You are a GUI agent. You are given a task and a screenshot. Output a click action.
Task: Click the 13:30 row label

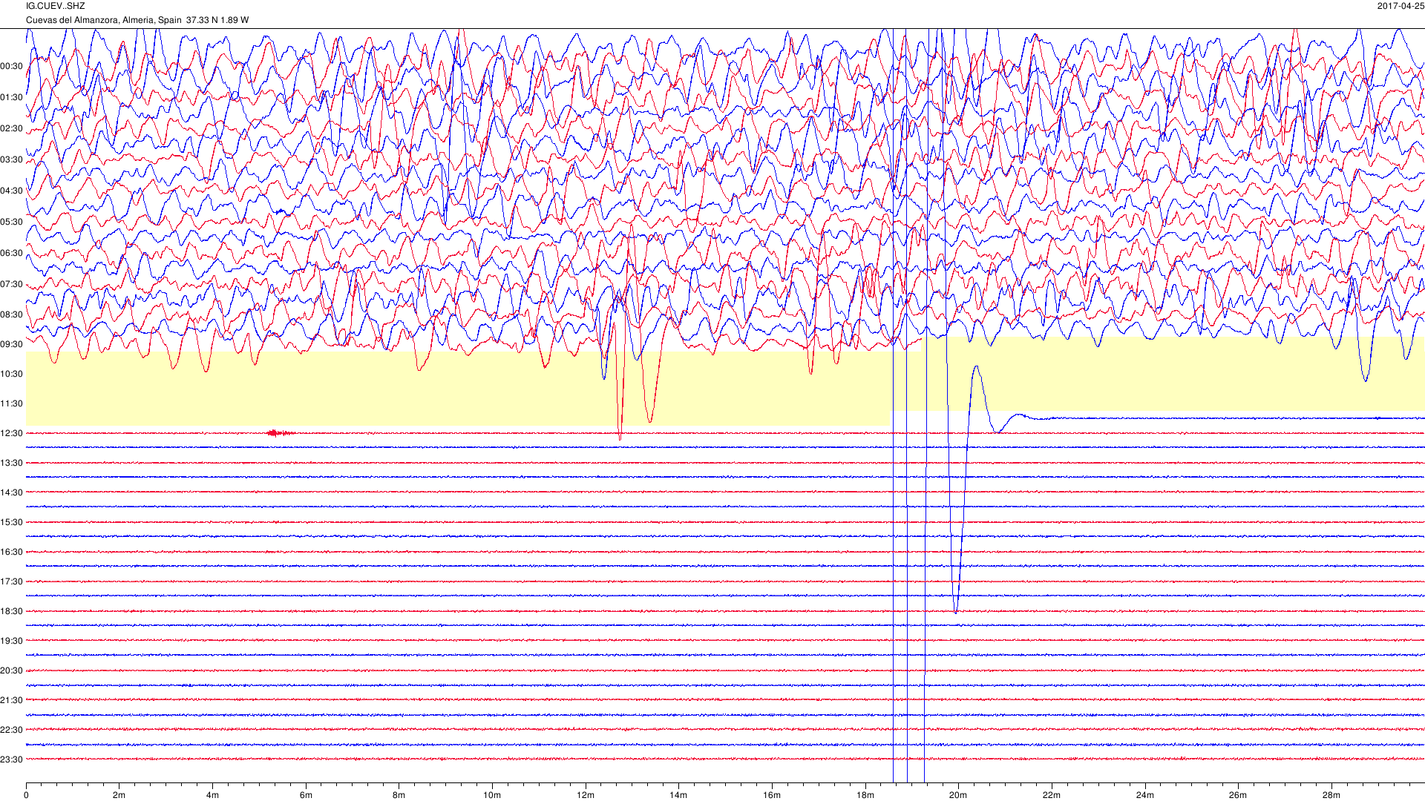pos(11,464)
